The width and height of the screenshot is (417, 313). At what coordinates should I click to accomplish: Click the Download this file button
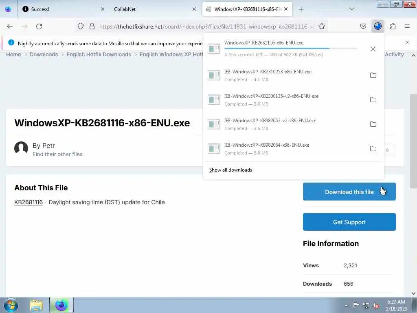click(x=349, y=192)
